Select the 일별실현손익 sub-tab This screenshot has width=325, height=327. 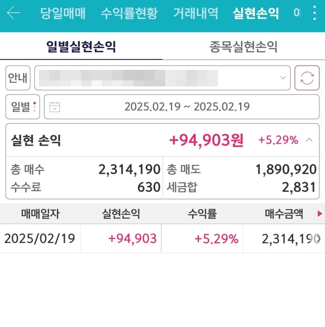(81, 46)
